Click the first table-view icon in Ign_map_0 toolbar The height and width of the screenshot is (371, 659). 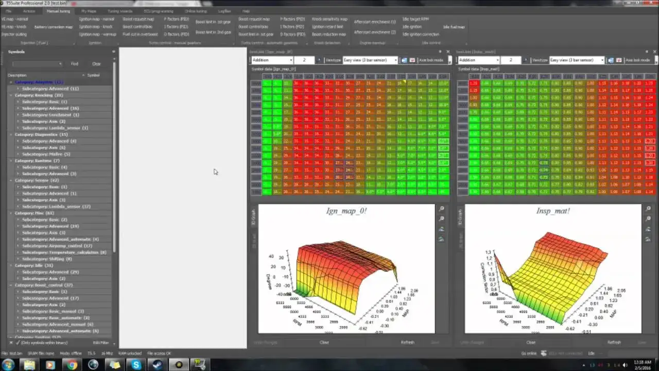pyautogui.click(x=404, y=60)
